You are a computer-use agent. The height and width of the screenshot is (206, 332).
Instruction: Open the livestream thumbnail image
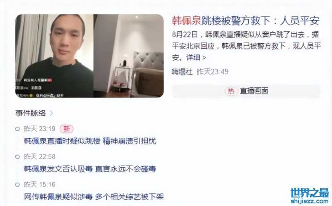[x=89, y=56]
